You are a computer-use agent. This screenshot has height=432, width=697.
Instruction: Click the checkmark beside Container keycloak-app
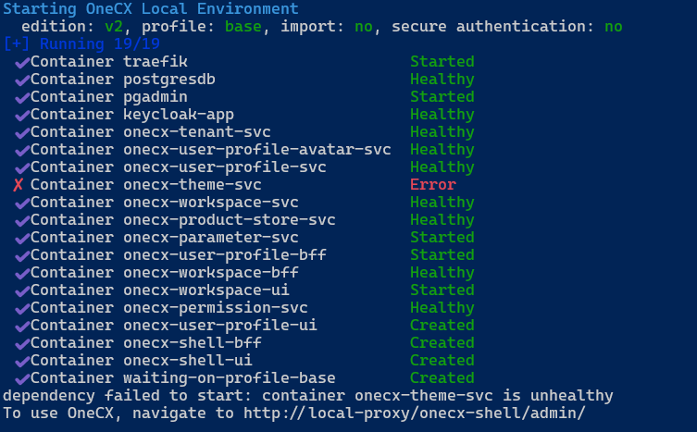(22, 115)
